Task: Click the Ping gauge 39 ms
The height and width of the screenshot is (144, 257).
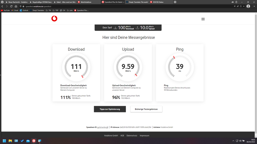Action: [180, 67]
